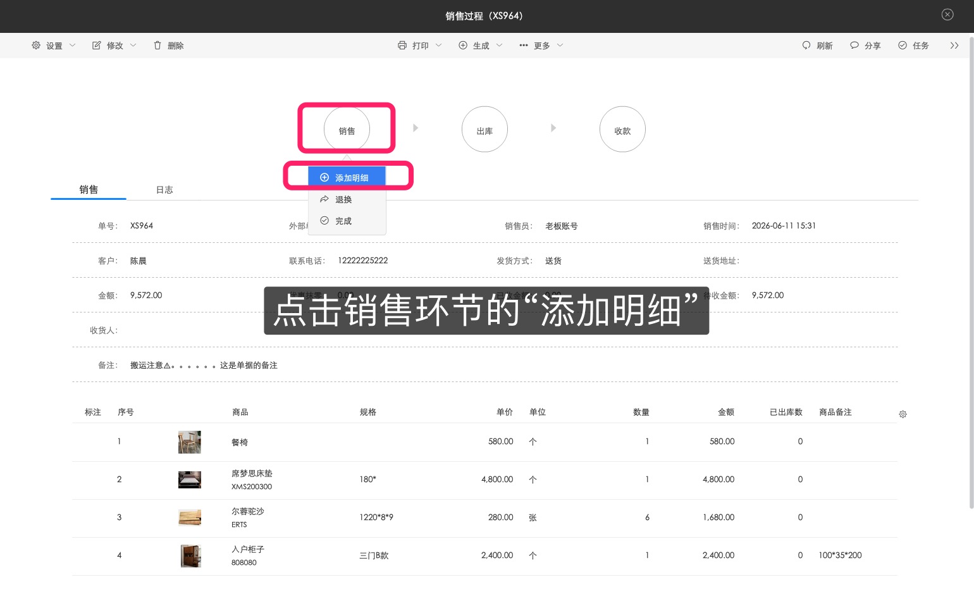Expand the 打印 dropdown chevron
Image resolution: width=974 pixels, height=594 pixels.
438,46
